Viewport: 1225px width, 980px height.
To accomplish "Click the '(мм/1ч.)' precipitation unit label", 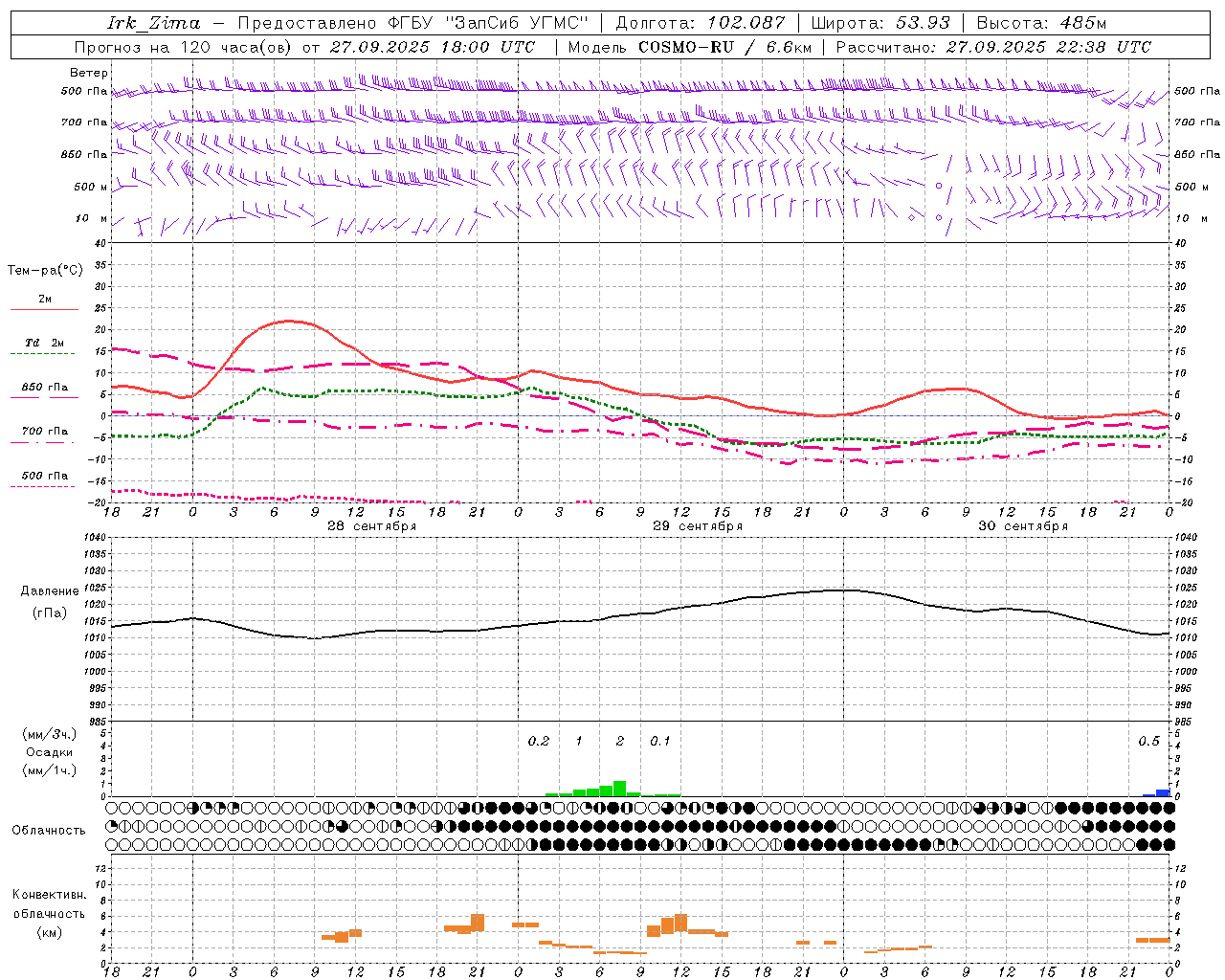I will click(x=50, y=771).
